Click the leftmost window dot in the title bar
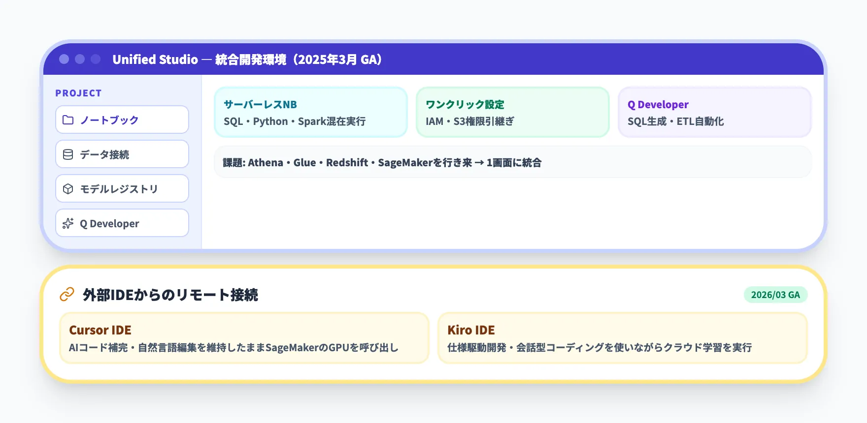The image size is (867, 423). pyautogui.click(x=64, y=59)
